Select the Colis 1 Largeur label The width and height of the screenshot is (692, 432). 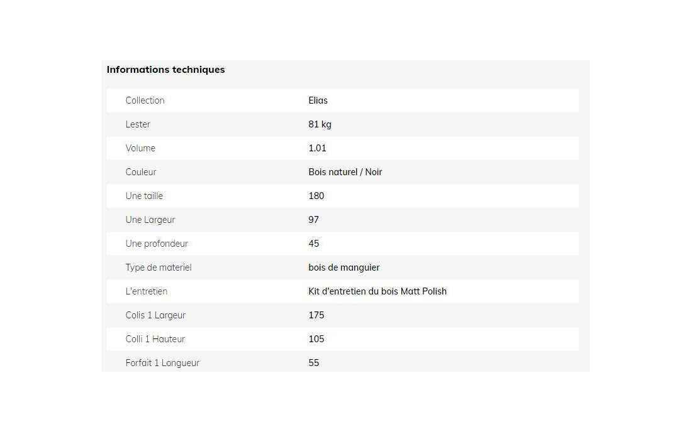tap(155, 315)
